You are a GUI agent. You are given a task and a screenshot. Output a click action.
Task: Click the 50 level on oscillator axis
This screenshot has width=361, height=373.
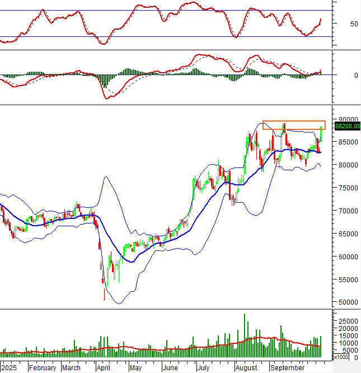coord(338,24)
